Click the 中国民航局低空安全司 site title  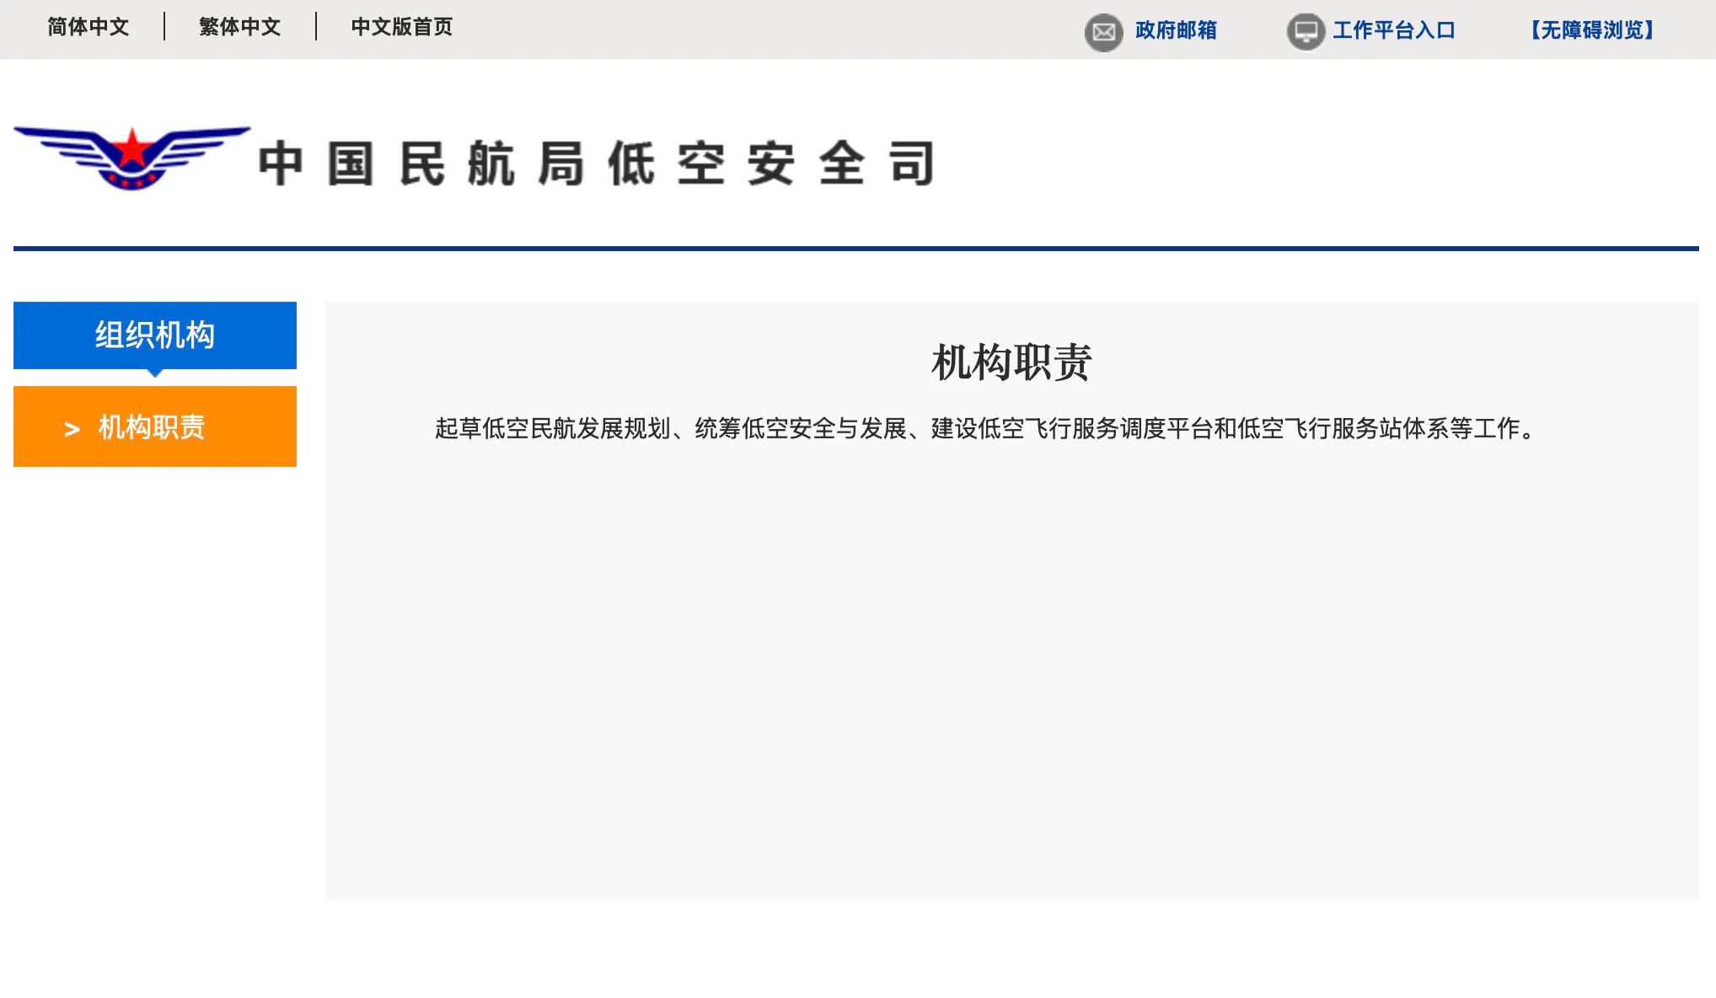(x=597, y=164)
